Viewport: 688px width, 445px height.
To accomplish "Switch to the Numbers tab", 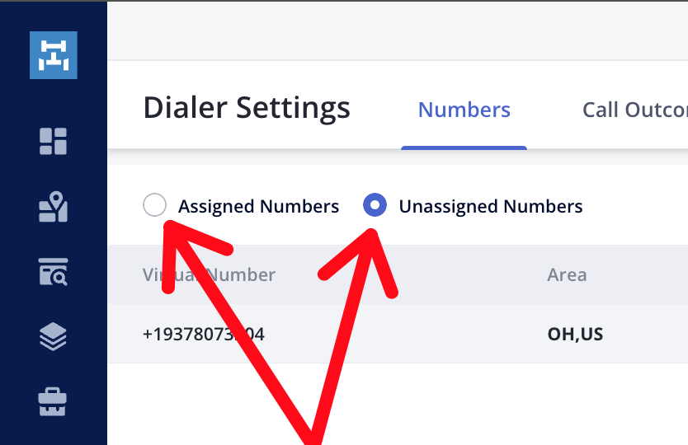I will click(464, 110).
